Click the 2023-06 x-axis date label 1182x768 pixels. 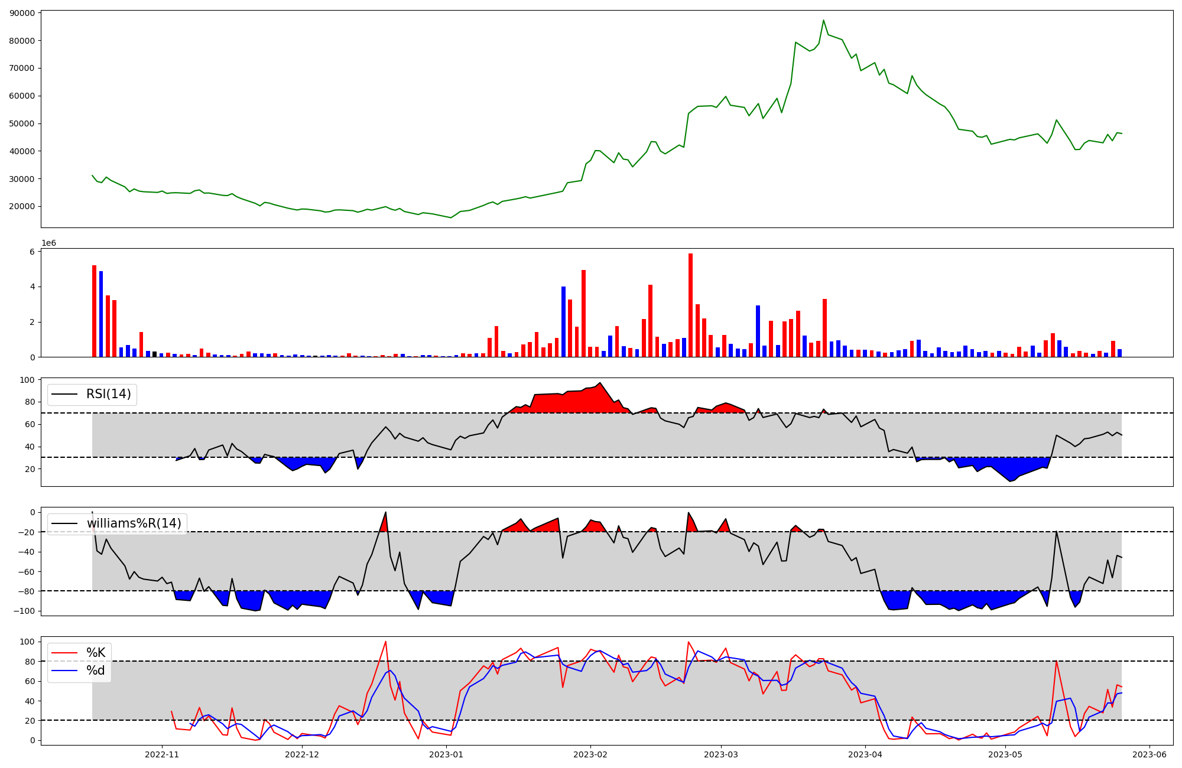[1149, 754]
